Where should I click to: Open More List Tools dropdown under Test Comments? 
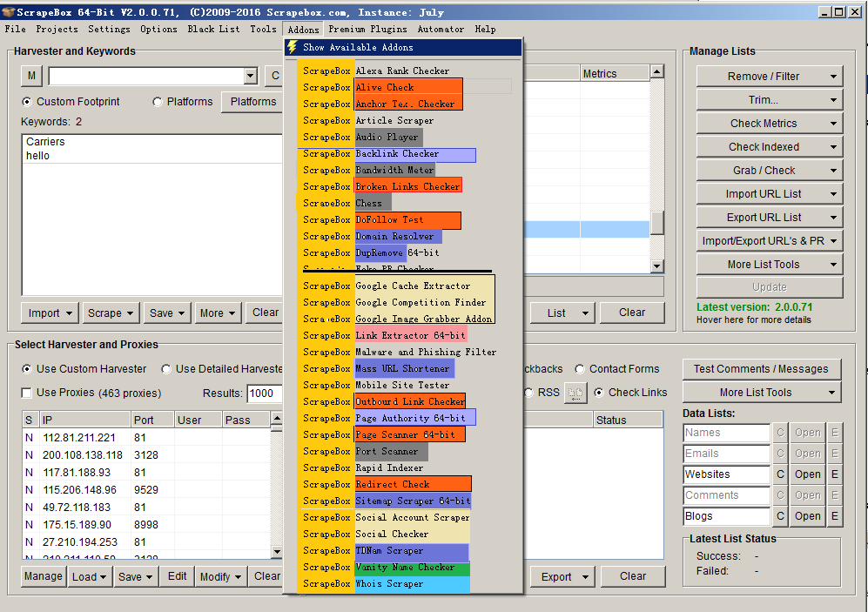coord(762,393)
